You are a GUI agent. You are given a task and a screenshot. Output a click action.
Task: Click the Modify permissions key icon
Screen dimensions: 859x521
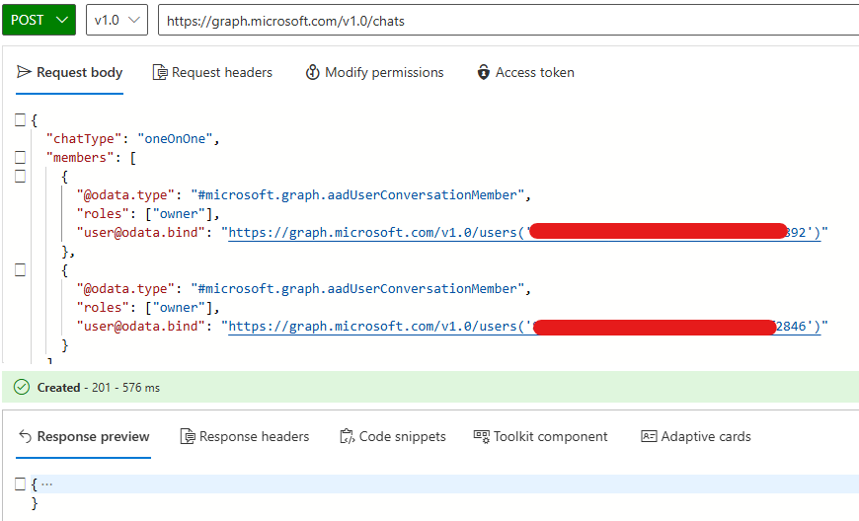click(x=312, y=72)
